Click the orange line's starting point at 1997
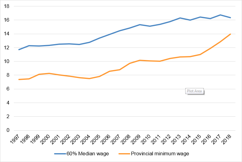This screenshot has height=162, width=242. click(19, 79)
